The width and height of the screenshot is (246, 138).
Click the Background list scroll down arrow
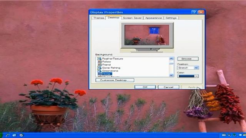pyautogui.click(x=171, y=75)
